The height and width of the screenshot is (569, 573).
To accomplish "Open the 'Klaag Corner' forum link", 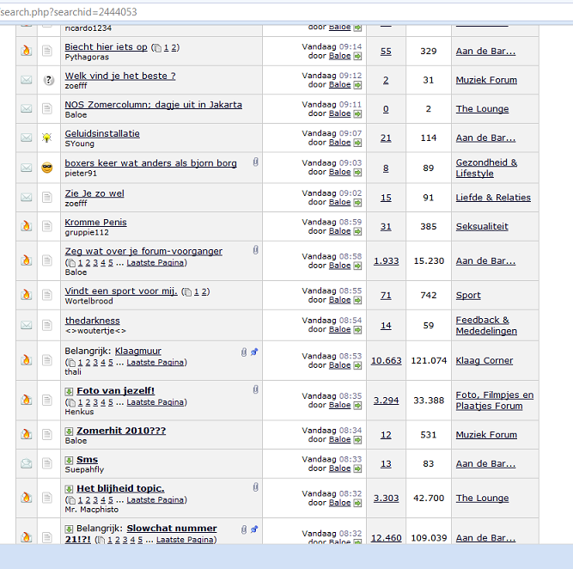I will 485,361.
